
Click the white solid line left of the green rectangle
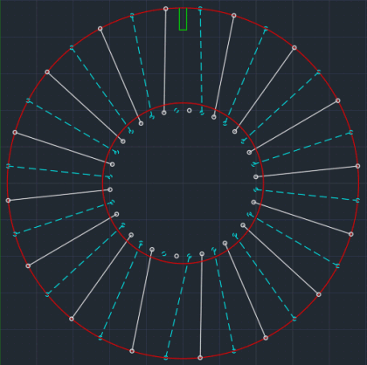pyautogui.click(x=165, y=60)
